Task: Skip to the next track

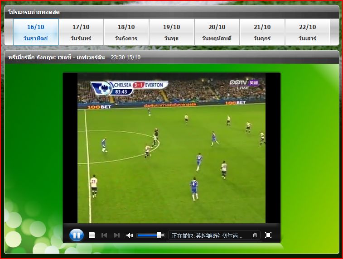Action: point(117,235)
